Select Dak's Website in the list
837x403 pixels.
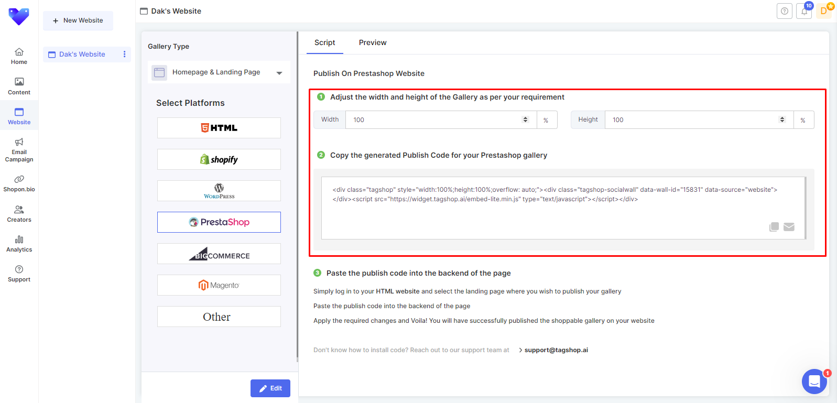(x=82, y=54)
